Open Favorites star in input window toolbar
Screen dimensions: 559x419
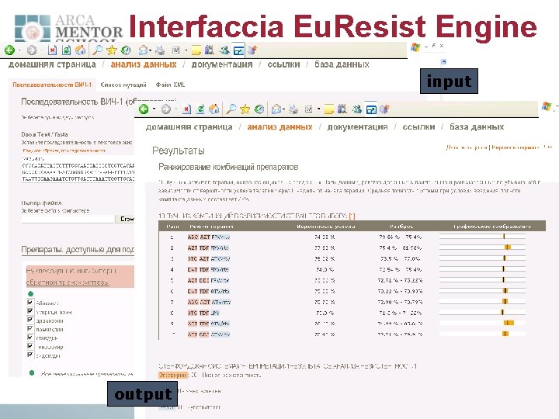112,50
